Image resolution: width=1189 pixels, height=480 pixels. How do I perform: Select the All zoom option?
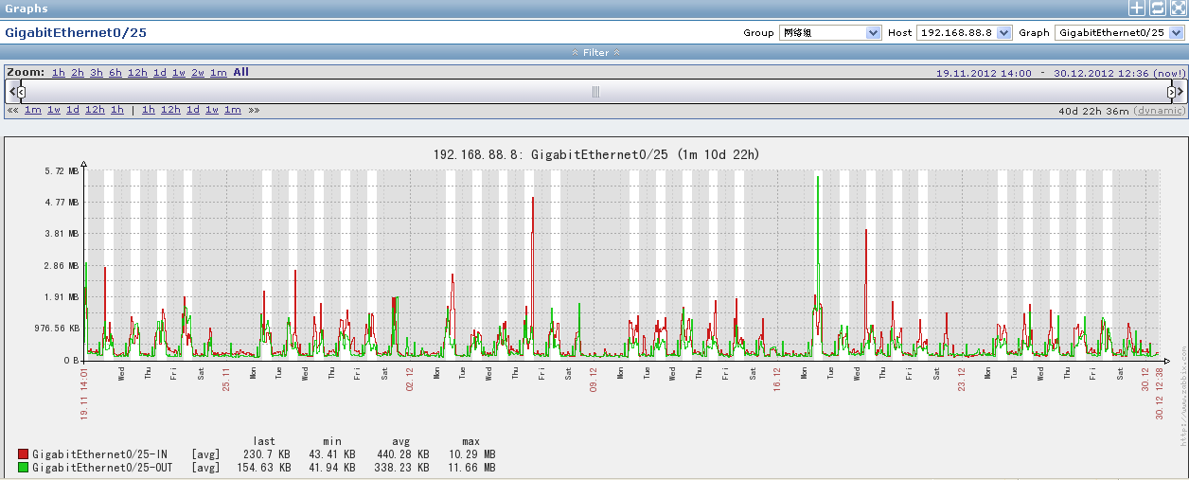[x=241, y=72]
